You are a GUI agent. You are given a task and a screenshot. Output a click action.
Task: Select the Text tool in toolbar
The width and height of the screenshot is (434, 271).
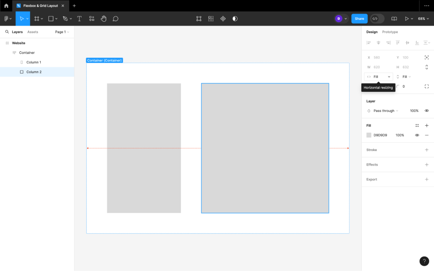coord(79,19)
